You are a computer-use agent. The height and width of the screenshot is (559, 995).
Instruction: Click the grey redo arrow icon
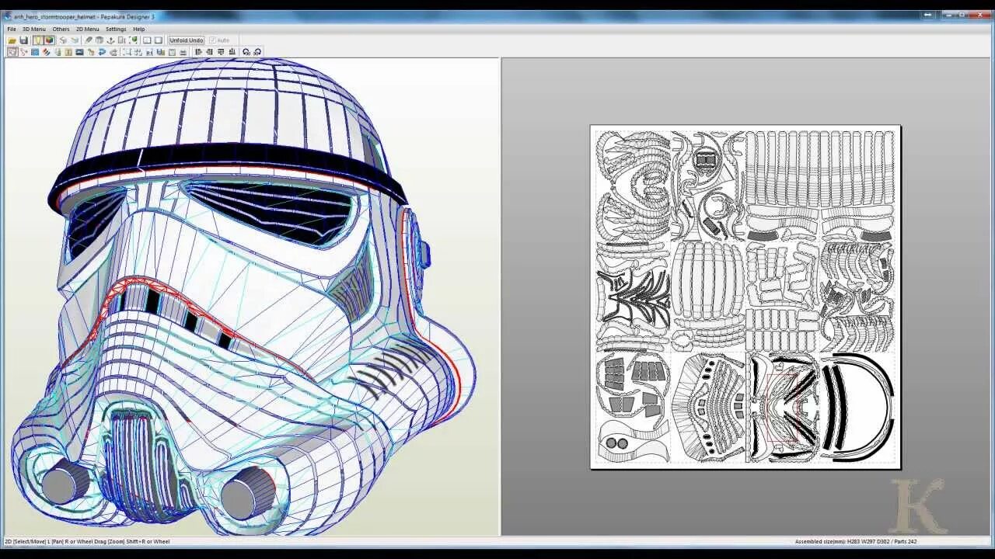tap(75, 40)
